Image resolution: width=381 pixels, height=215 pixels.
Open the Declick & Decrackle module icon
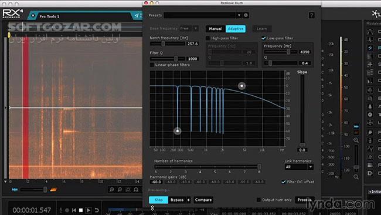(370, 39)
